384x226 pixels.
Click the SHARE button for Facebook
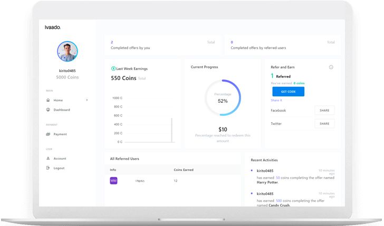324,111
